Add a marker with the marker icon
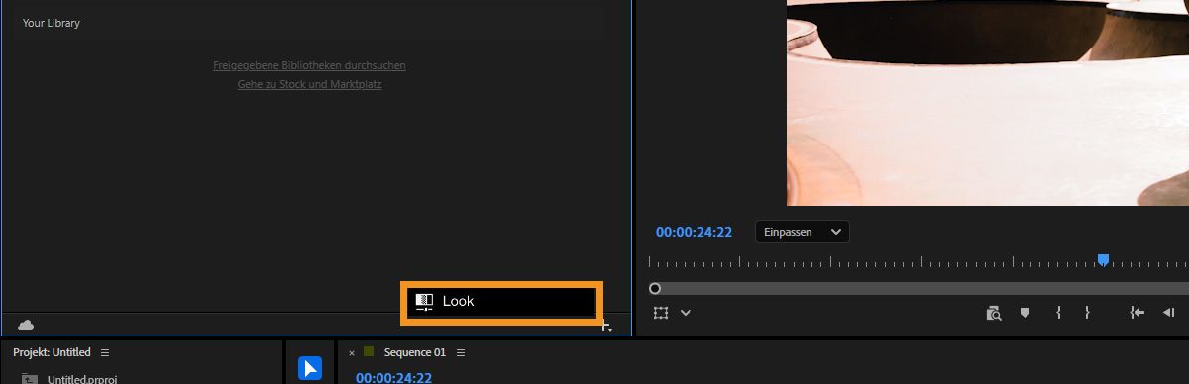Screen dimensions: 1189x384 1026,313
